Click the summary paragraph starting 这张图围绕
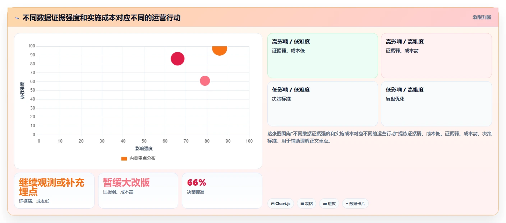This screenshot has height=223, width=506. click(379, 137)
